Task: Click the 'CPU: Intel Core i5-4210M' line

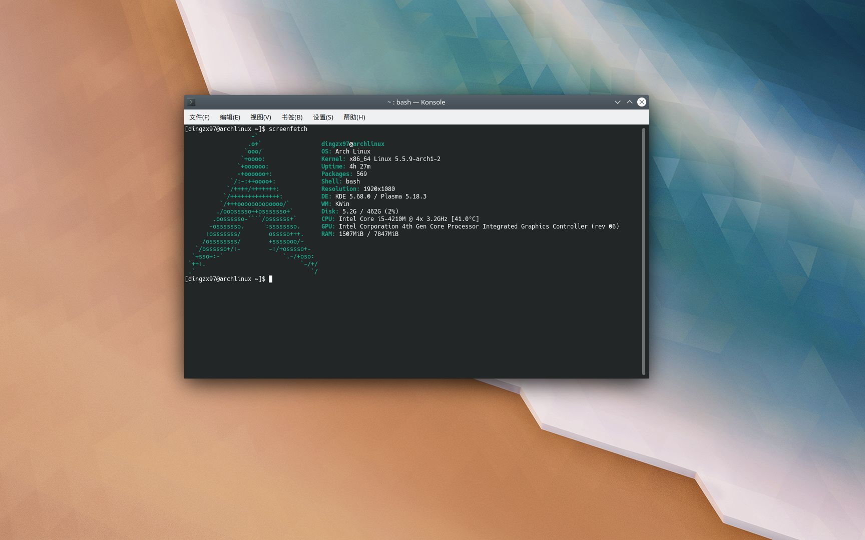Action: [400, 219]
